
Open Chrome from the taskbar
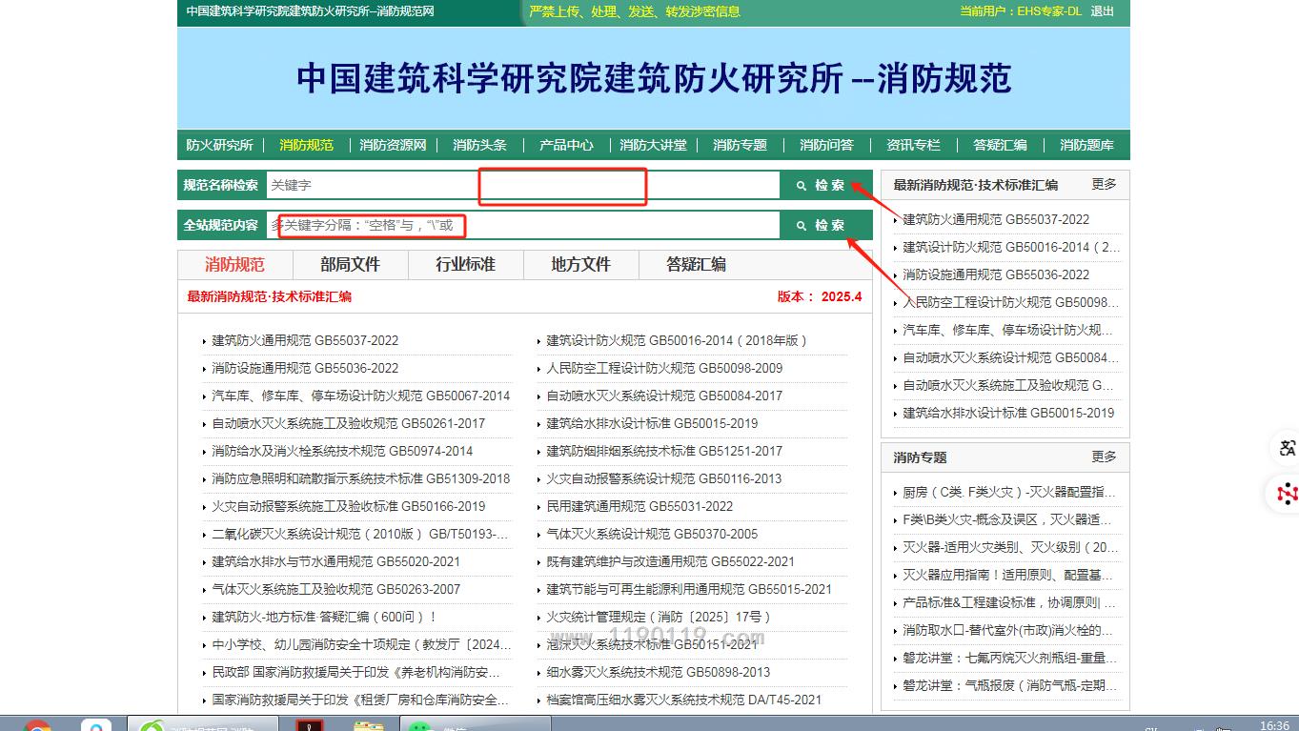point(37,726)
